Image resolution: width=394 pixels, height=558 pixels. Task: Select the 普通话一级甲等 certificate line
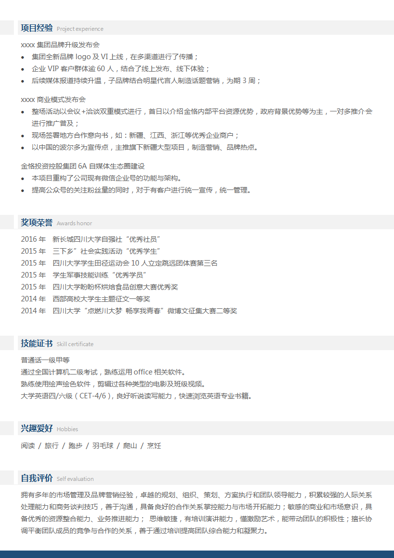tap(45, 360)
